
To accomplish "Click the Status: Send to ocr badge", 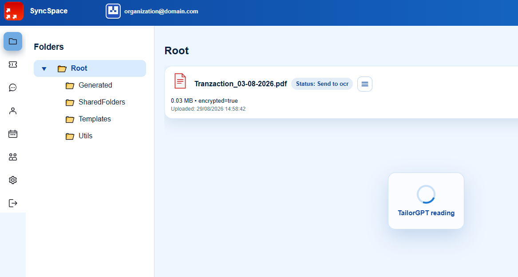I will pos(322,84).
